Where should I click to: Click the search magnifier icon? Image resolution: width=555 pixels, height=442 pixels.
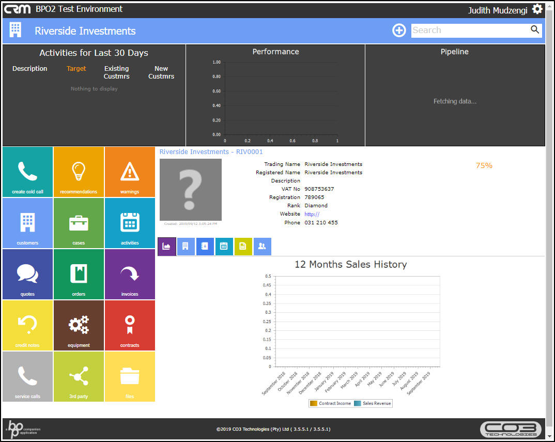[535, 30]
